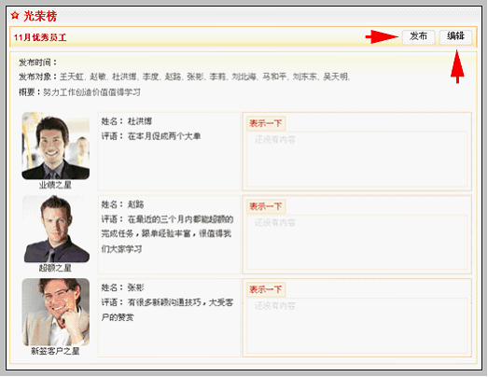Click the 光荣榜 page title

[x=40, y=16]
